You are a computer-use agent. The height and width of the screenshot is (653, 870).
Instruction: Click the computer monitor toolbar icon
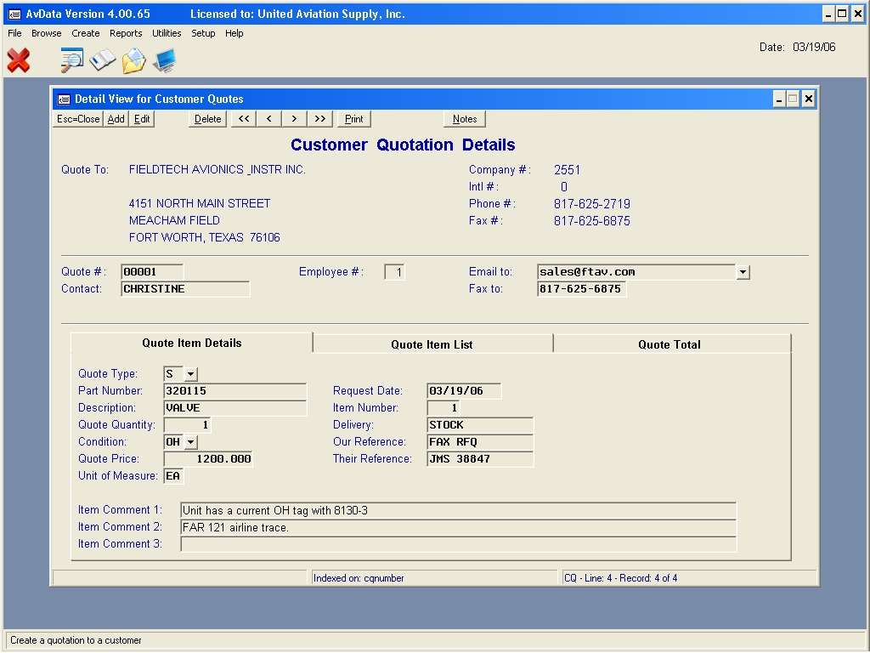(x=164, y=60)
